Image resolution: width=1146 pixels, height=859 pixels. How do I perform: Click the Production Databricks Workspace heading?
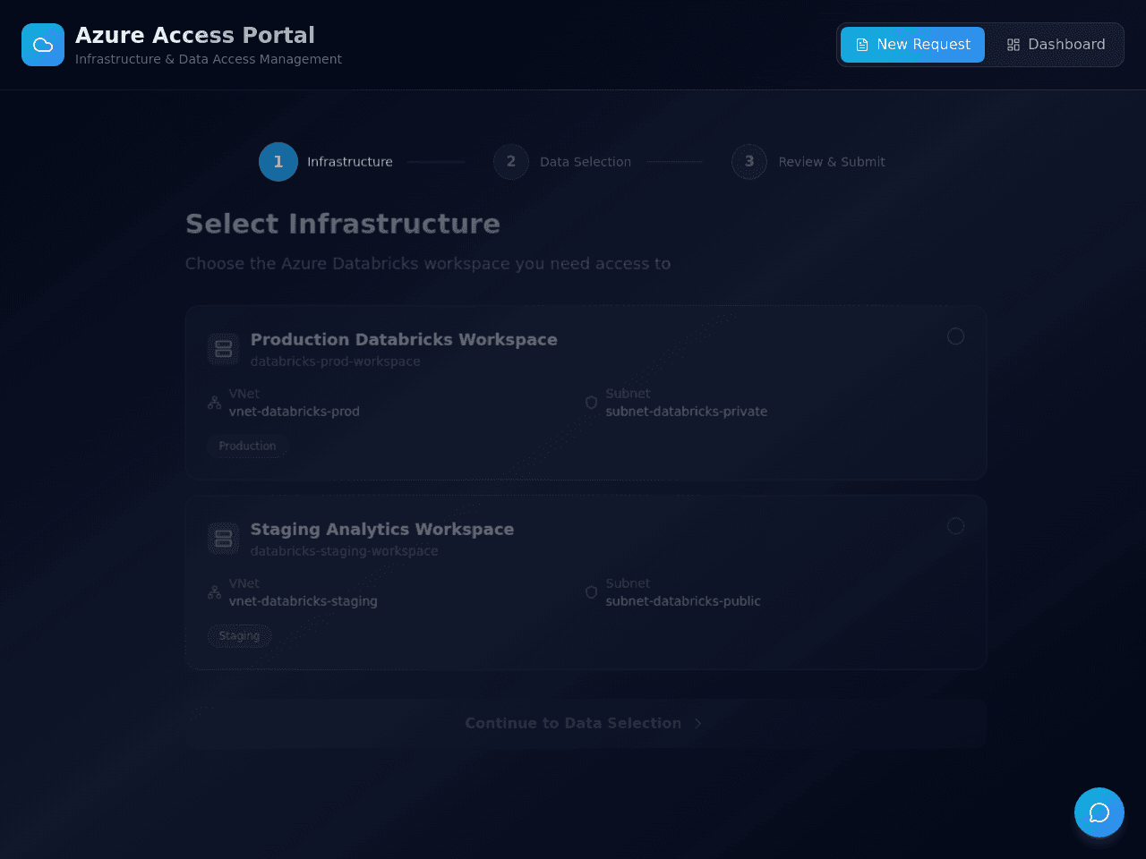[404, 340]
